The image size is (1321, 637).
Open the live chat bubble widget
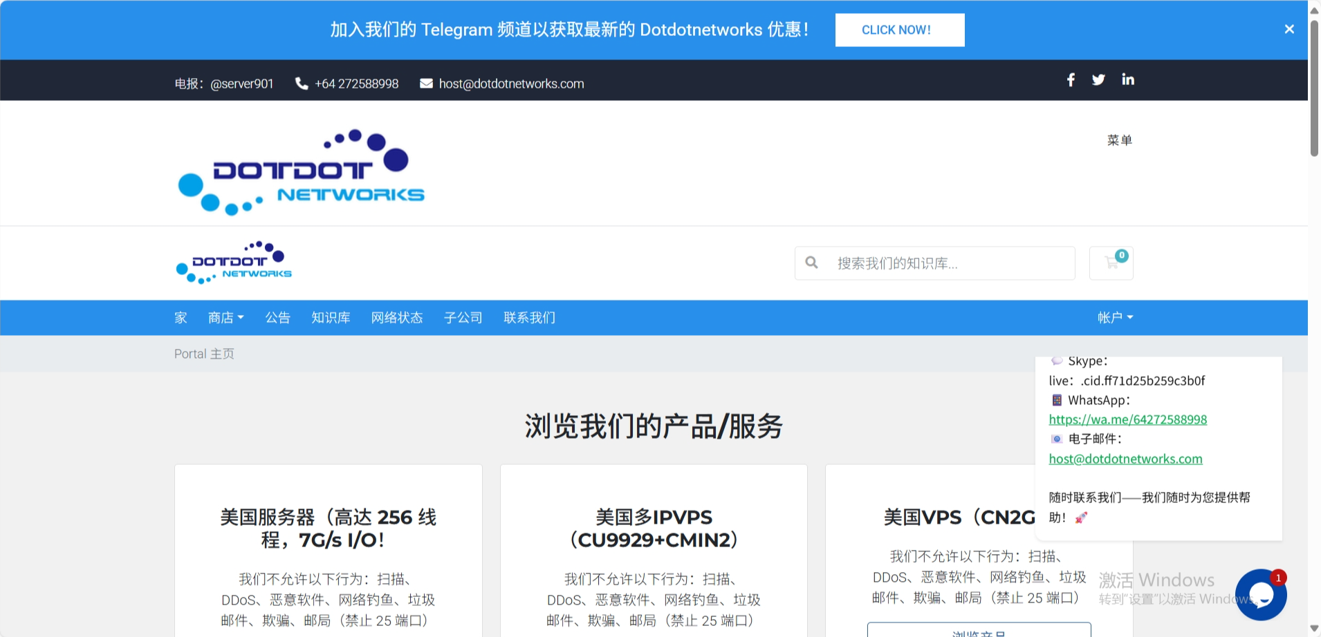[x=1260, y=594]
